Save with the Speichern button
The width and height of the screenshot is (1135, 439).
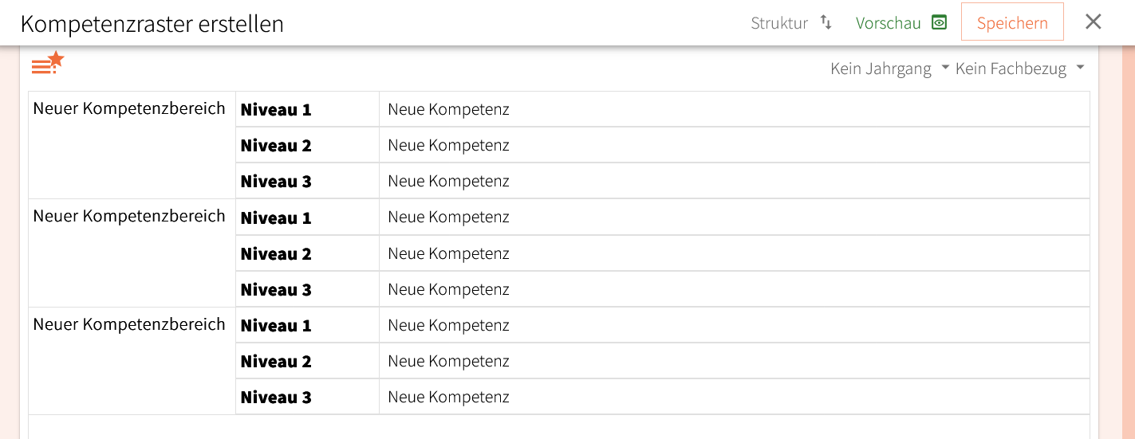[1011, 22]
